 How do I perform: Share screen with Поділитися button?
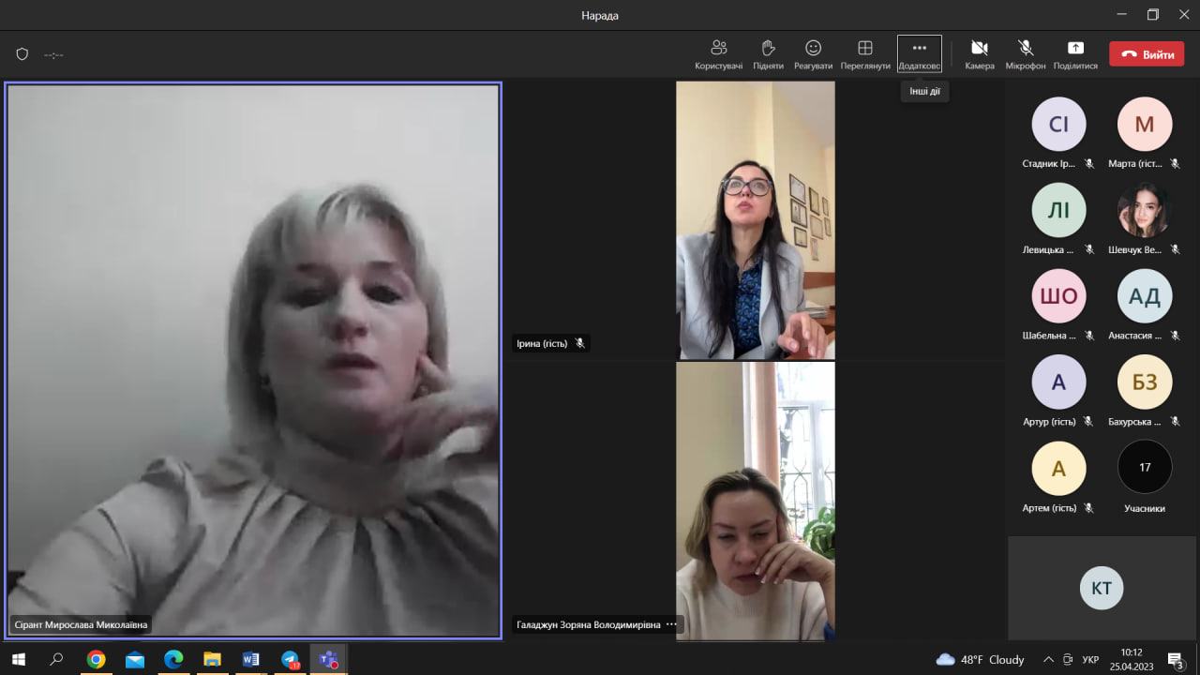[x=1075, y=53]
